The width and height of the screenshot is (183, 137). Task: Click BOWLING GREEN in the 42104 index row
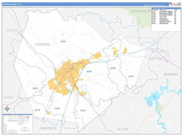(x=166, y=15)
